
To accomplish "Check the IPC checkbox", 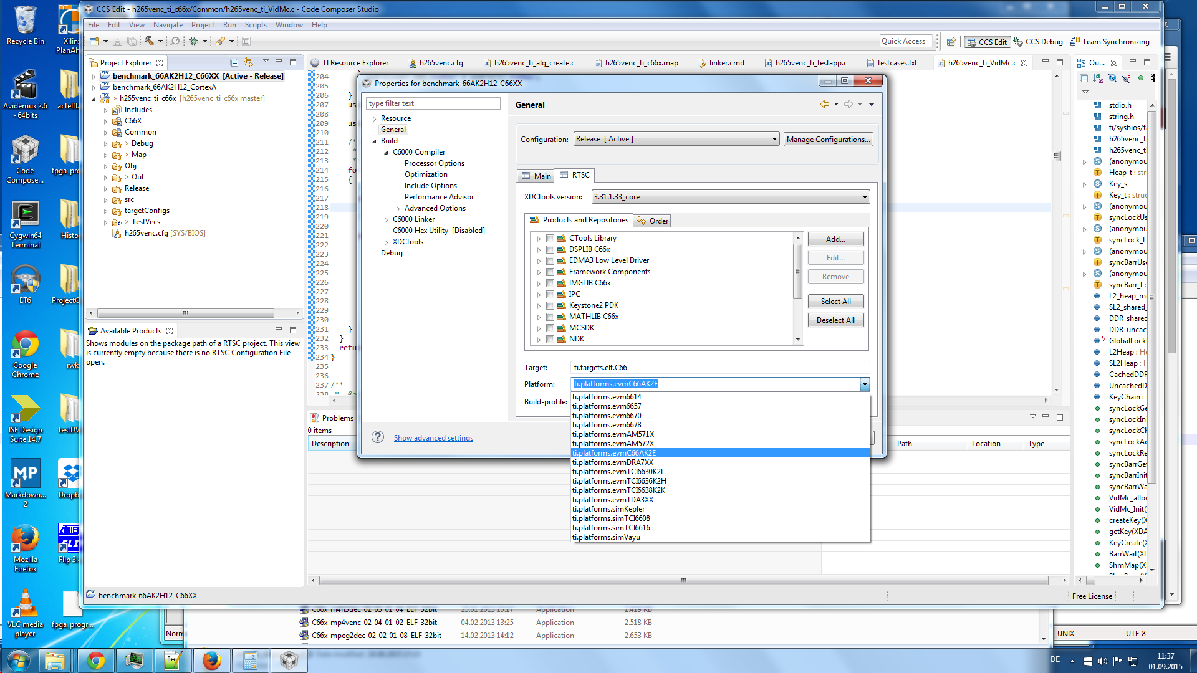I will pos(550,294).
